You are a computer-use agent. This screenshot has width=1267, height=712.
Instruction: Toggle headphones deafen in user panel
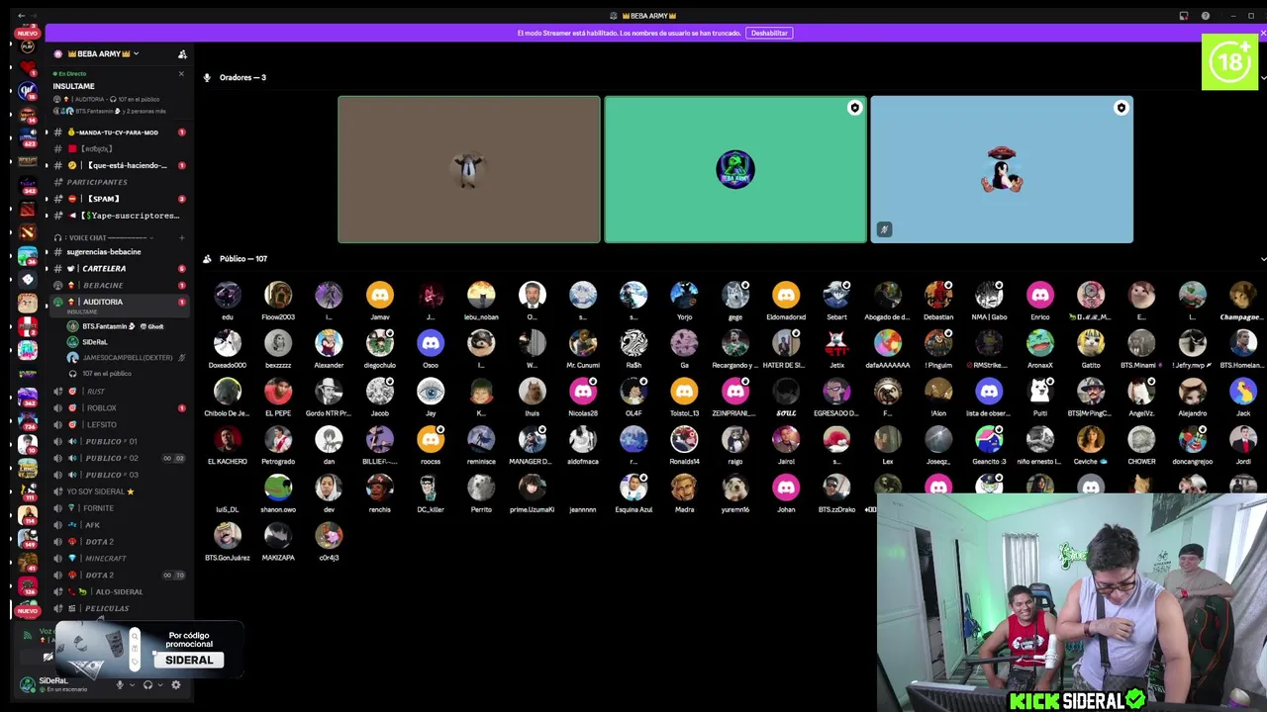pos(147,684)
